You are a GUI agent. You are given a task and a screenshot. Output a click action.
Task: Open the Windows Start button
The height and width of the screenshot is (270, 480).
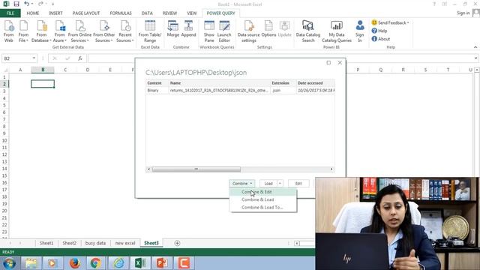(9, 263)
